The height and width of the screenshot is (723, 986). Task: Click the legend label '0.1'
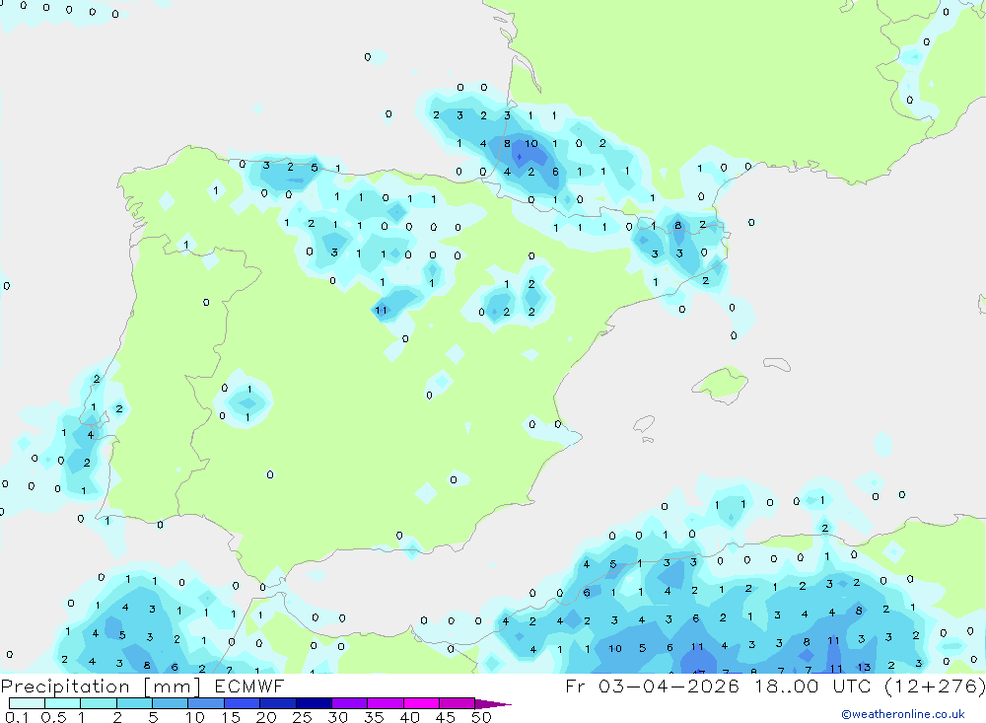[x=17, y=717]
